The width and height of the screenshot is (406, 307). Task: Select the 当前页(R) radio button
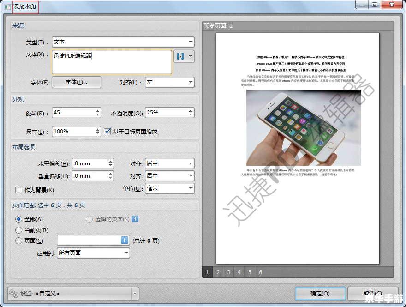18,230
